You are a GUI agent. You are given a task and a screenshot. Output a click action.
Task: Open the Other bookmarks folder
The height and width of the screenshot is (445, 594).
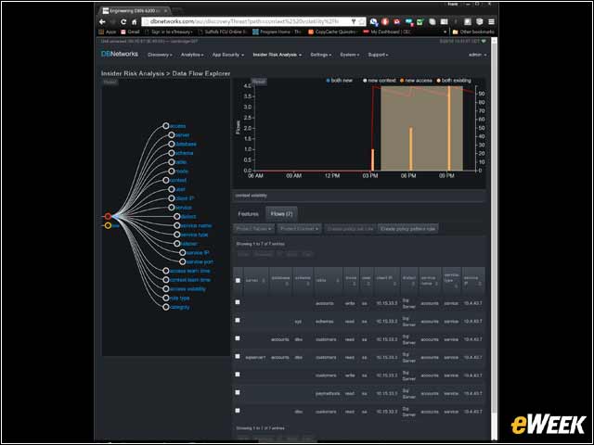click(473, 32)
